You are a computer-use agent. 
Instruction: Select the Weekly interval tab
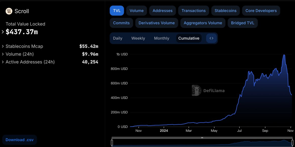[x=138, y=38]
